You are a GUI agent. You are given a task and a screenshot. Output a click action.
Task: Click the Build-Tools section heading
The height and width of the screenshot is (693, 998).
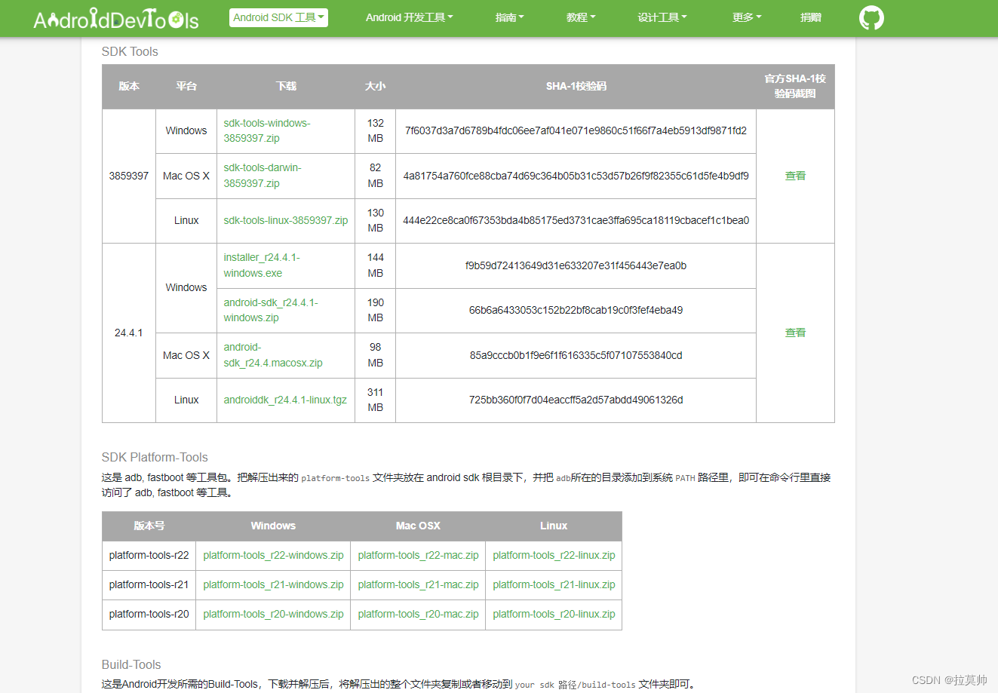click(131, 664)
